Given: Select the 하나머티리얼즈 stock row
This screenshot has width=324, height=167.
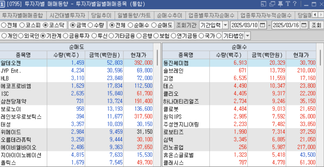Looking at the screenshot, I should pyautogui.click(x=239, y=101).
